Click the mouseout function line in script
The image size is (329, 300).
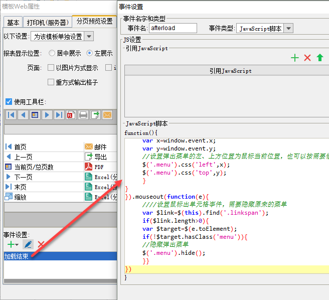[167, 197]
